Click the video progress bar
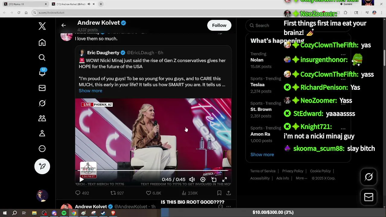This screenshot has width=386, height=217. tap(153, 171)
